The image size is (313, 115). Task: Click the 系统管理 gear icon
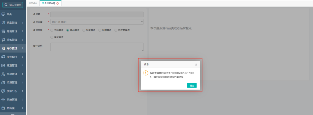pos(3,100)
